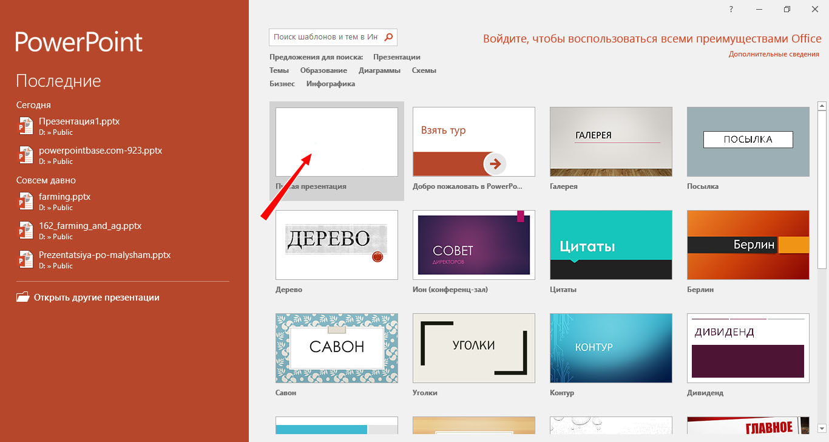Click the scrollbar down arrow
The height and width of the screenshot is (442, 829).
pyautogui.click(x=822, y=428)
